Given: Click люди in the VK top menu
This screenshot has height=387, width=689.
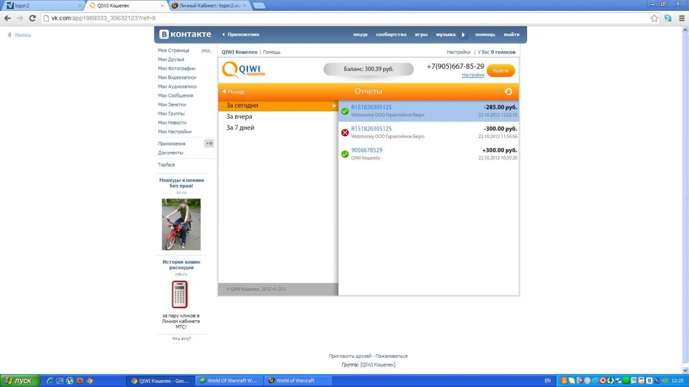Looking at the screenshot, I should [x=360, y=34].
